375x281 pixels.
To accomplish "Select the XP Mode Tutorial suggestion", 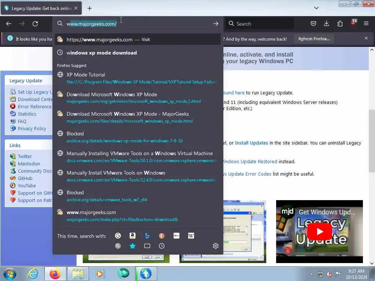I will [138, 78].
